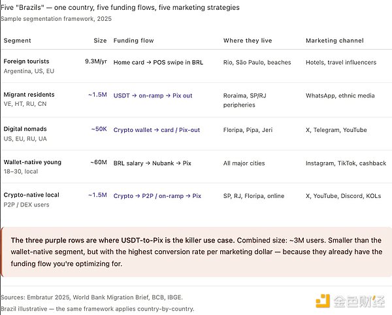Select the 'Migrant residents' segment name
The height and width of the screenshot is (315, 392).
[29, 95]
